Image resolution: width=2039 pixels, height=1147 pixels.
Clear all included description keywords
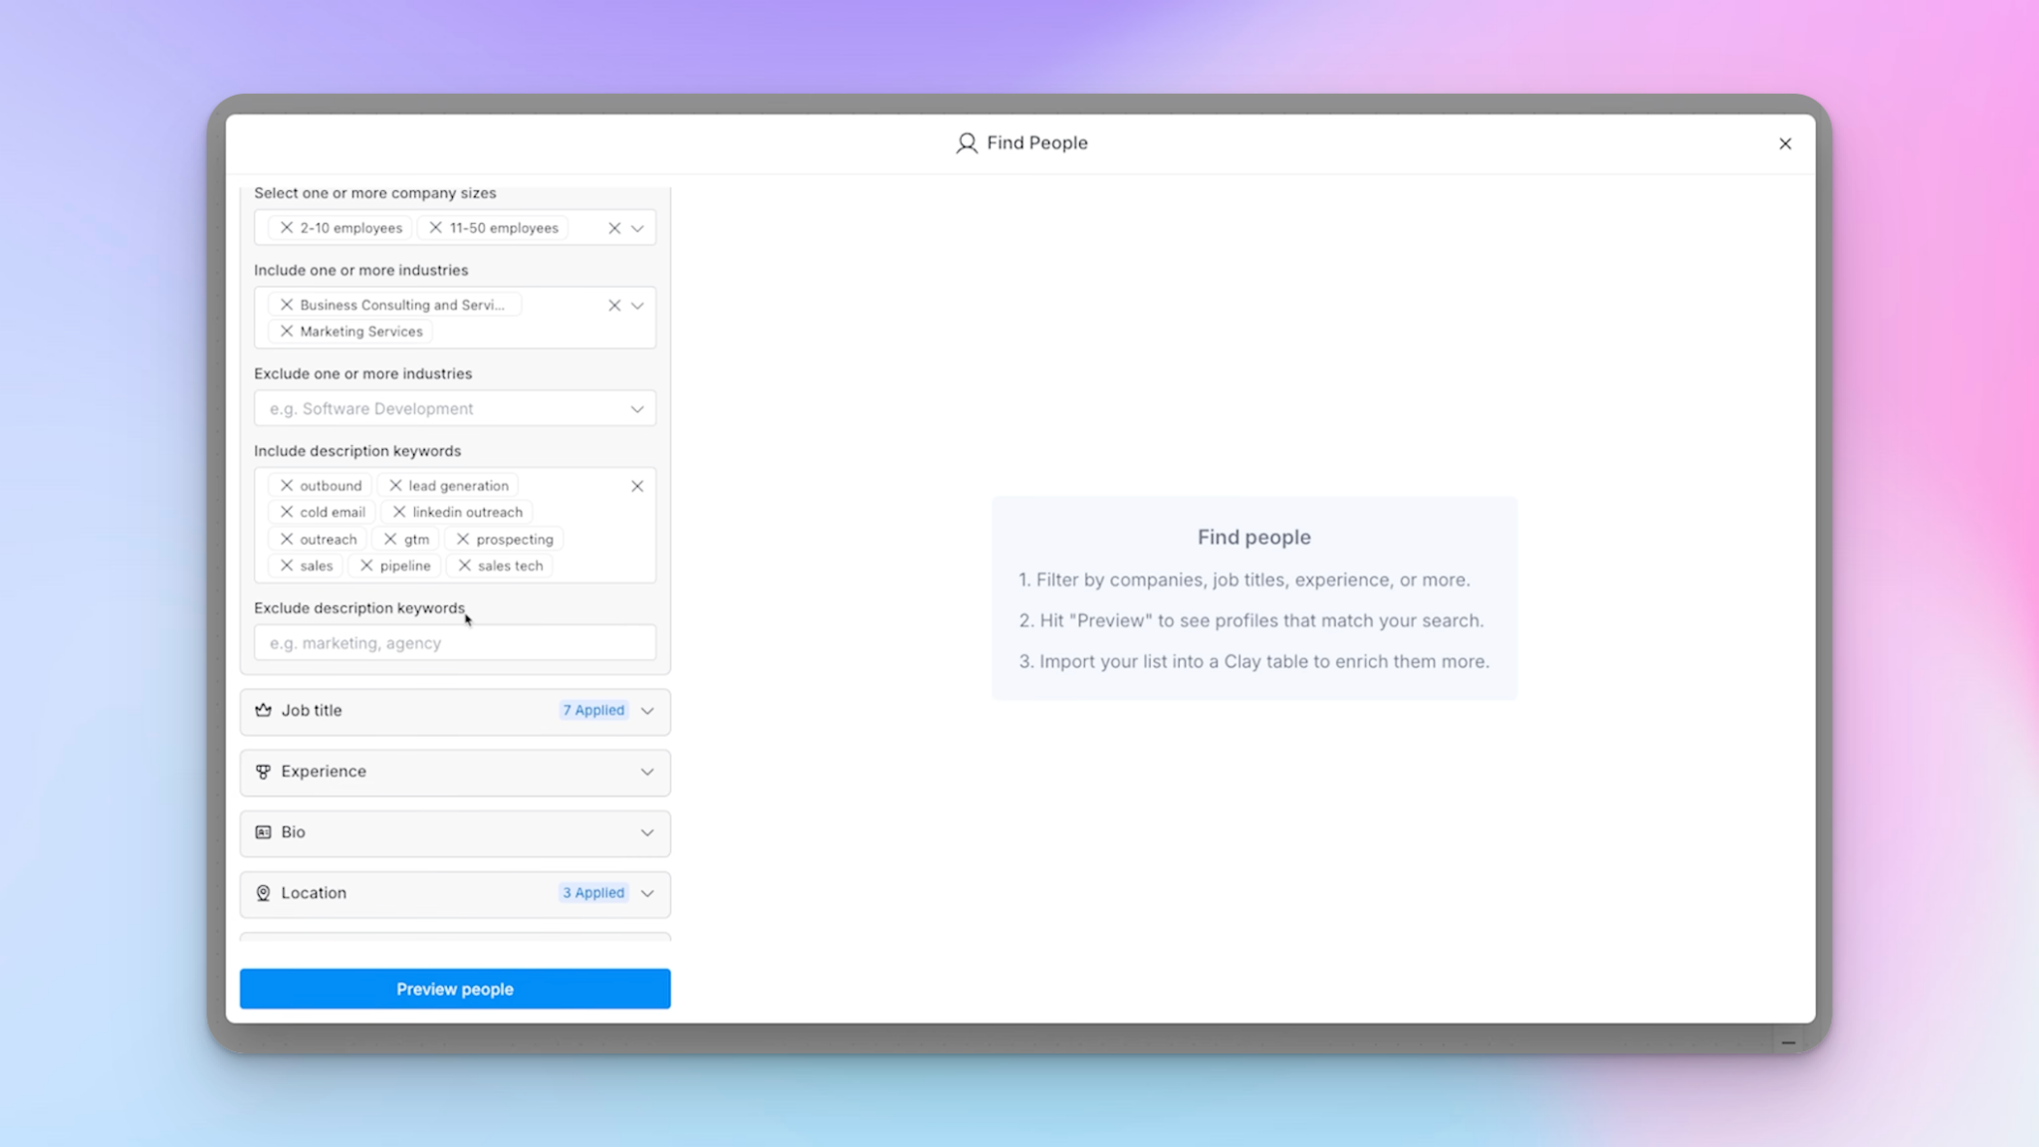(637, 486)
